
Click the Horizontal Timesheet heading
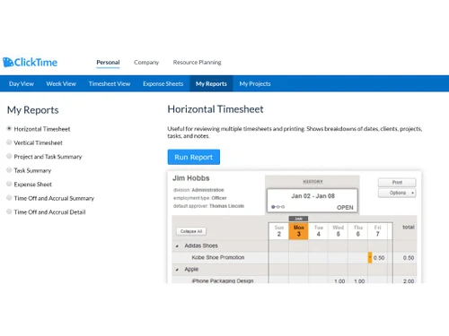click(x=216, y=109)
